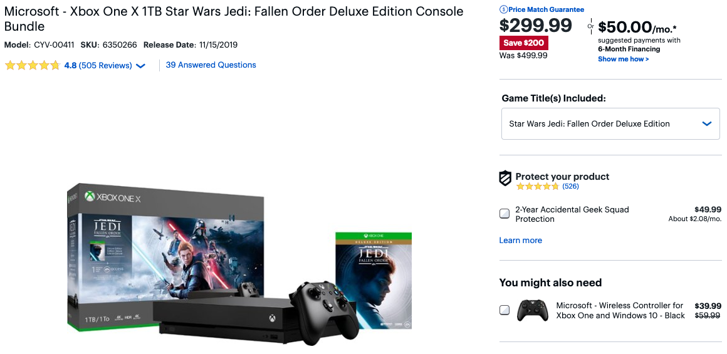This screenshot has width=727, height=354.
Task: Click the 2-Year Accidental Geek Squad Protection label
Action: tap(572, 214)
